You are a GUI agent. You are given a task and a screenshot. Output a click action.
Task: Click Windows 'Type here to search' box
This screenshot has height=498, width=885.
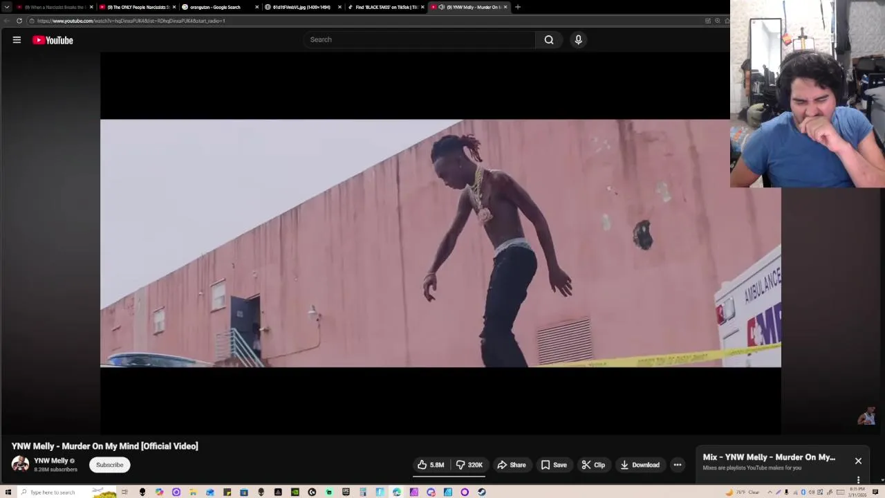click(x=66, y=492)
